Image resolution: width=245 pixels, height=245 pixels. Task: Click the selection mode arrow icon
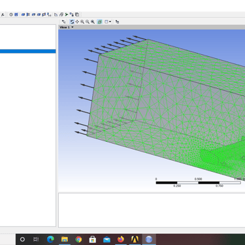[x=63, y=22]
